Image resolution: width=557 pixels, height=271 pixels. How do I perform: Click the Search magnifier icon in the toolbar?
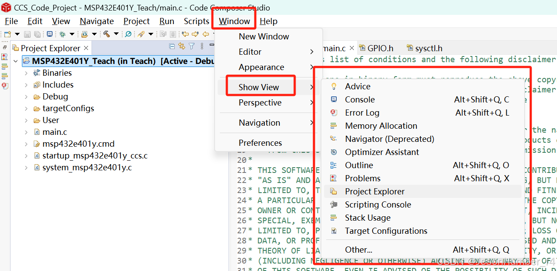click(x=127, y=33)
